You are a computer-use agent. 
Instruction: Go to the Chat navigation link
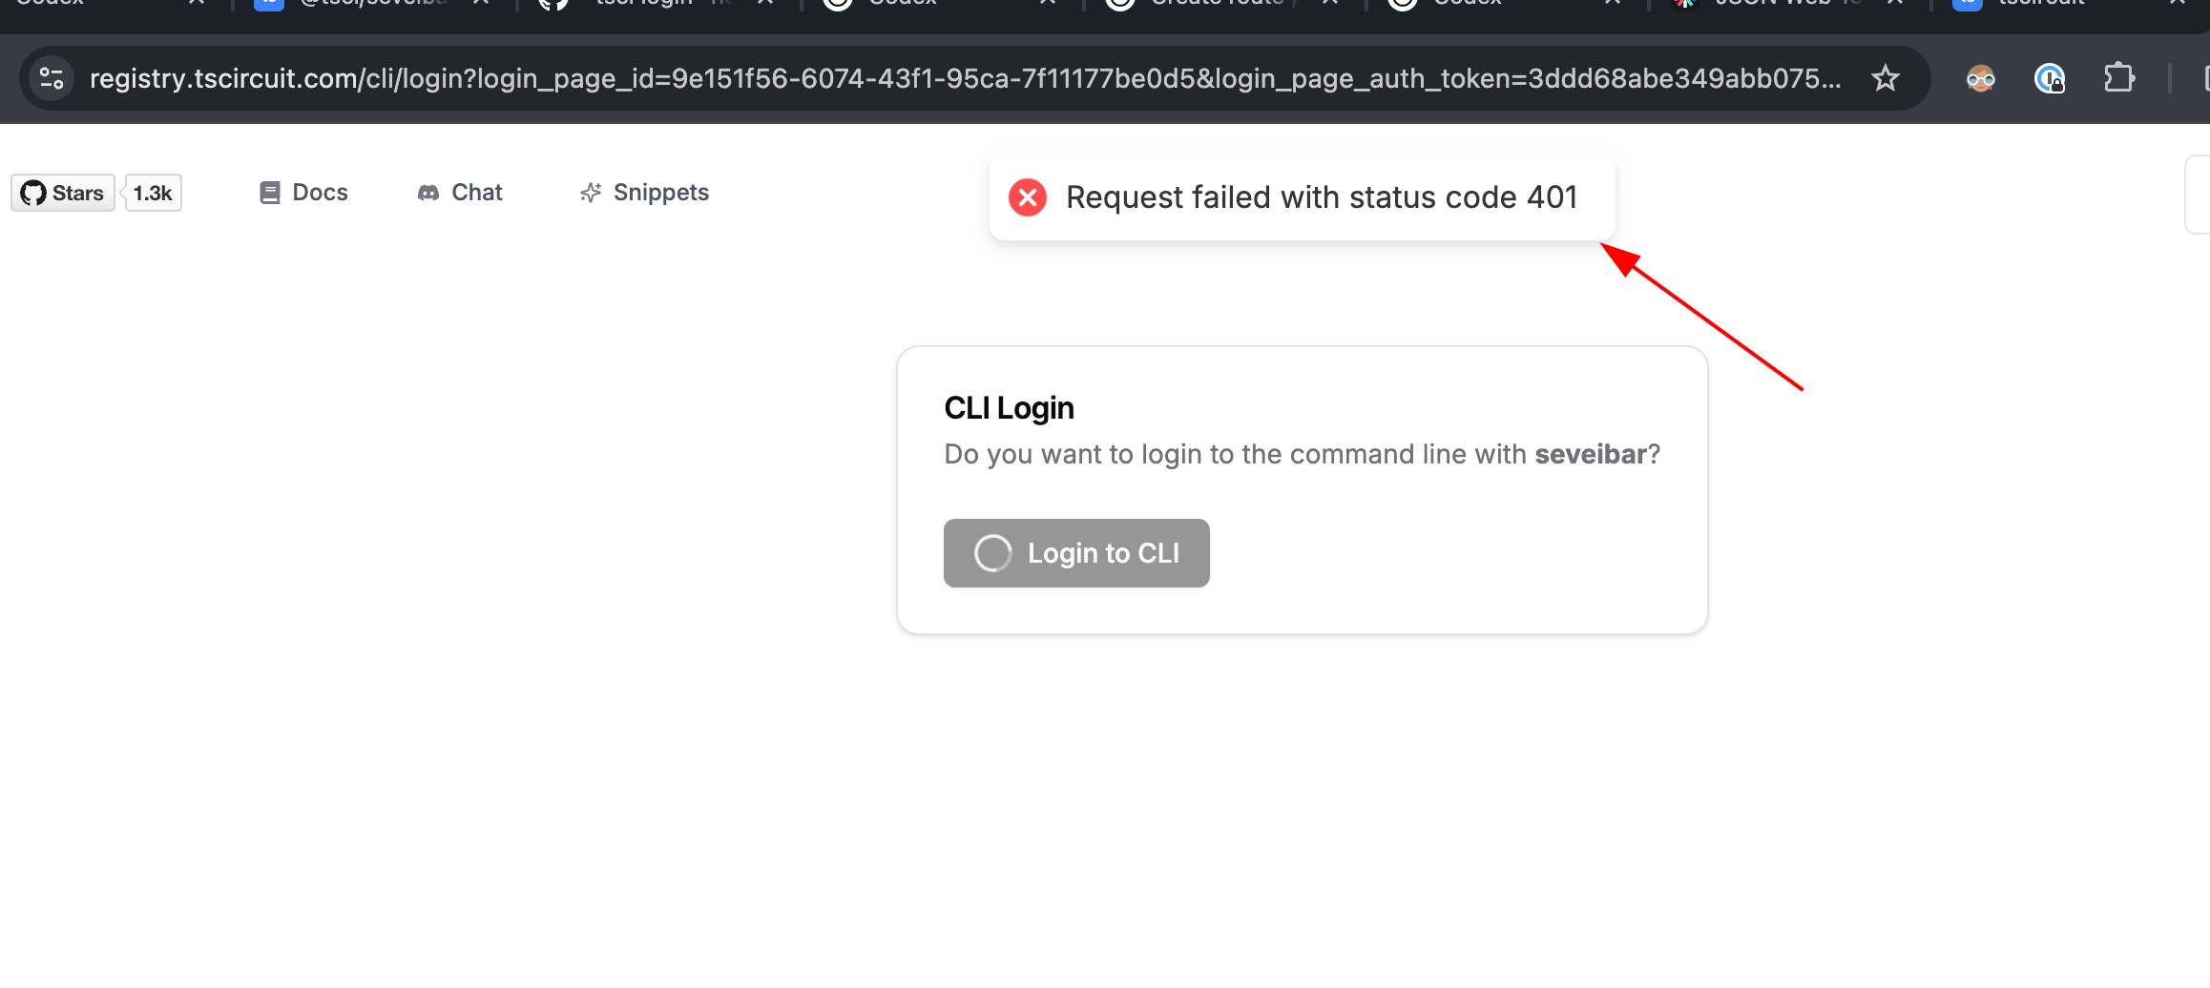[476, 193]
